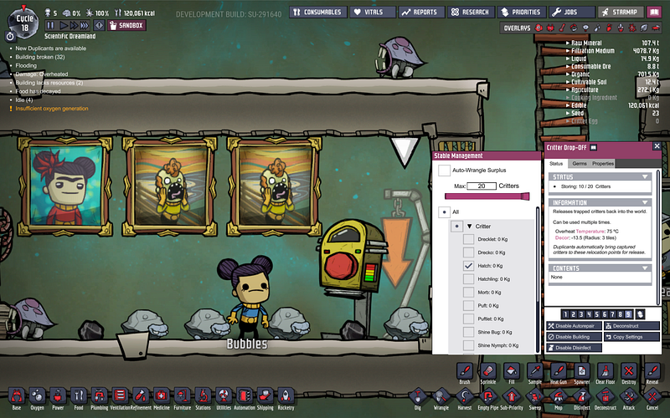Open the Starmap screen
The height and width of the screenshot is (418, 670).
click(x=619, y=12)
